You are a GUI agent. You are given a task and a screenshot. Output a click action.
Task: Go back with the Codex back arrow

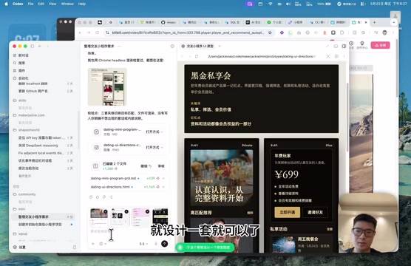click(40, 46)
